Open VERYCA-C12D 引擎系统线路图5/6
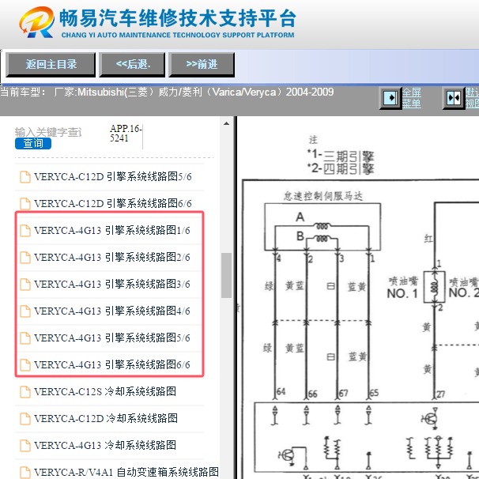Screen dimensions: 479x479 click(113, 176)
